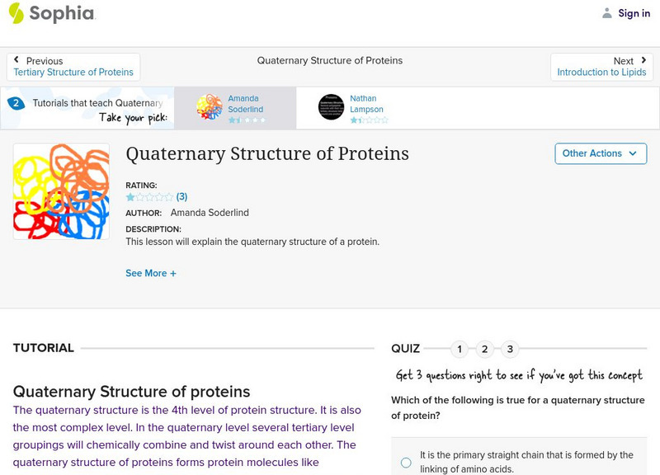This screenshot has width=660, height=475.
Task: Select the first quiz answer radio button
Action: (x=406, y=463)
